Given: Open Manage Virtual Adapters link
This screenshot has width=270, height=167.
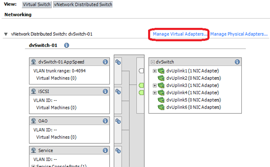Looking at the screenshot, I should coord(180,34).
